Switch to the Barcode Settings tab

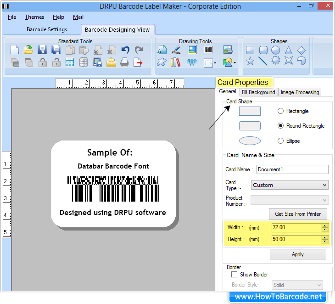[47, 29]
